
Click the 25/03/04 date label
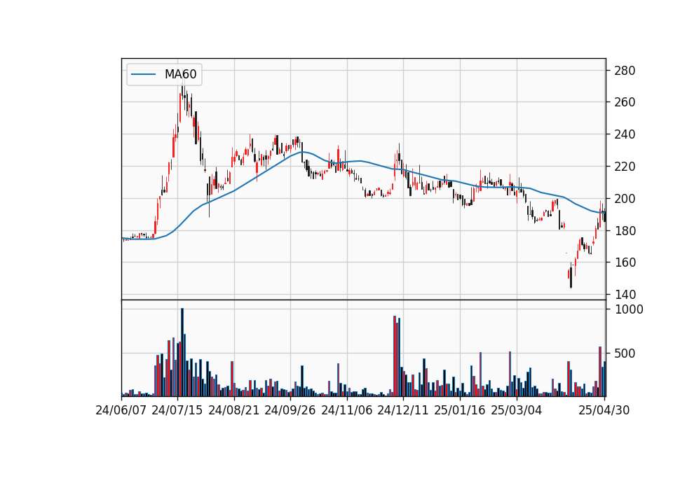(517, 411)
